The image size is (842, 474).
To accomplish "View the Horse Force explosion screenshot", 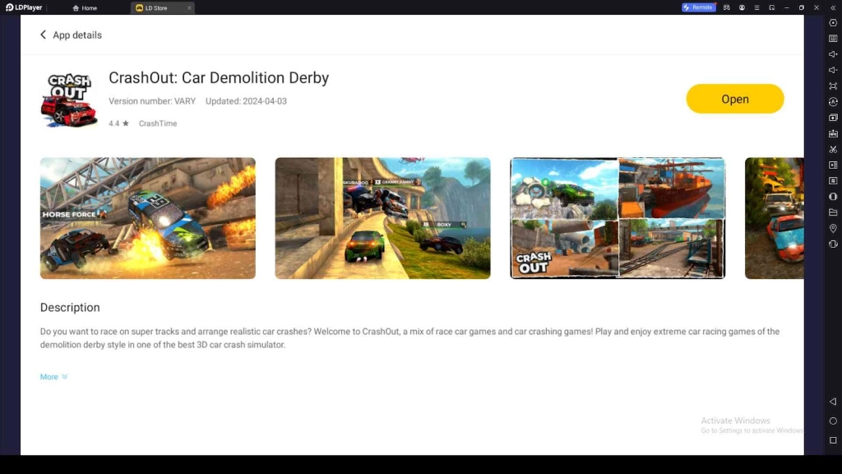I will (148, 218).
